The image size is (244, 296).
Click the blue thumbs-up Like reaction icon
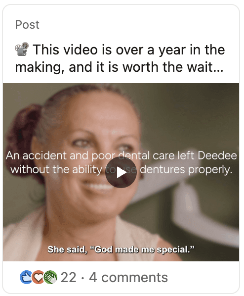[26, 277]
